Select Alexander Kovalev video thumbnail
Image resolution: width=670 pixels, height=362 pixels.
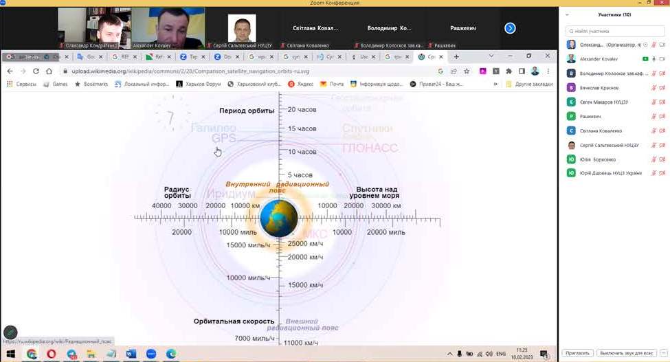coord(168,28)
